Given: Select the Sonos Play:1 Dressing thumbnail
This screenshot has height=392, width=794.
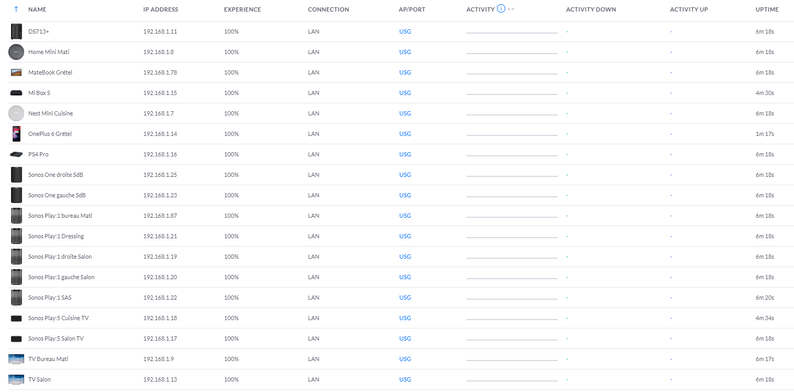Looking at the screenshot, I should tap(16, 236).
